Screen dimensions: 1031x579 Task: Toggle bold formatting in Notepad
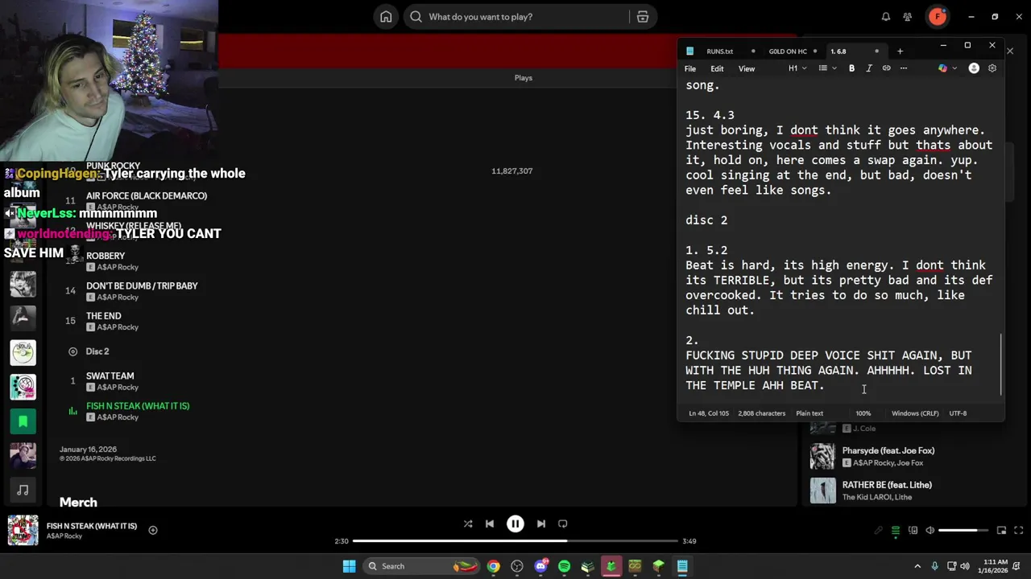coord(851,68)
